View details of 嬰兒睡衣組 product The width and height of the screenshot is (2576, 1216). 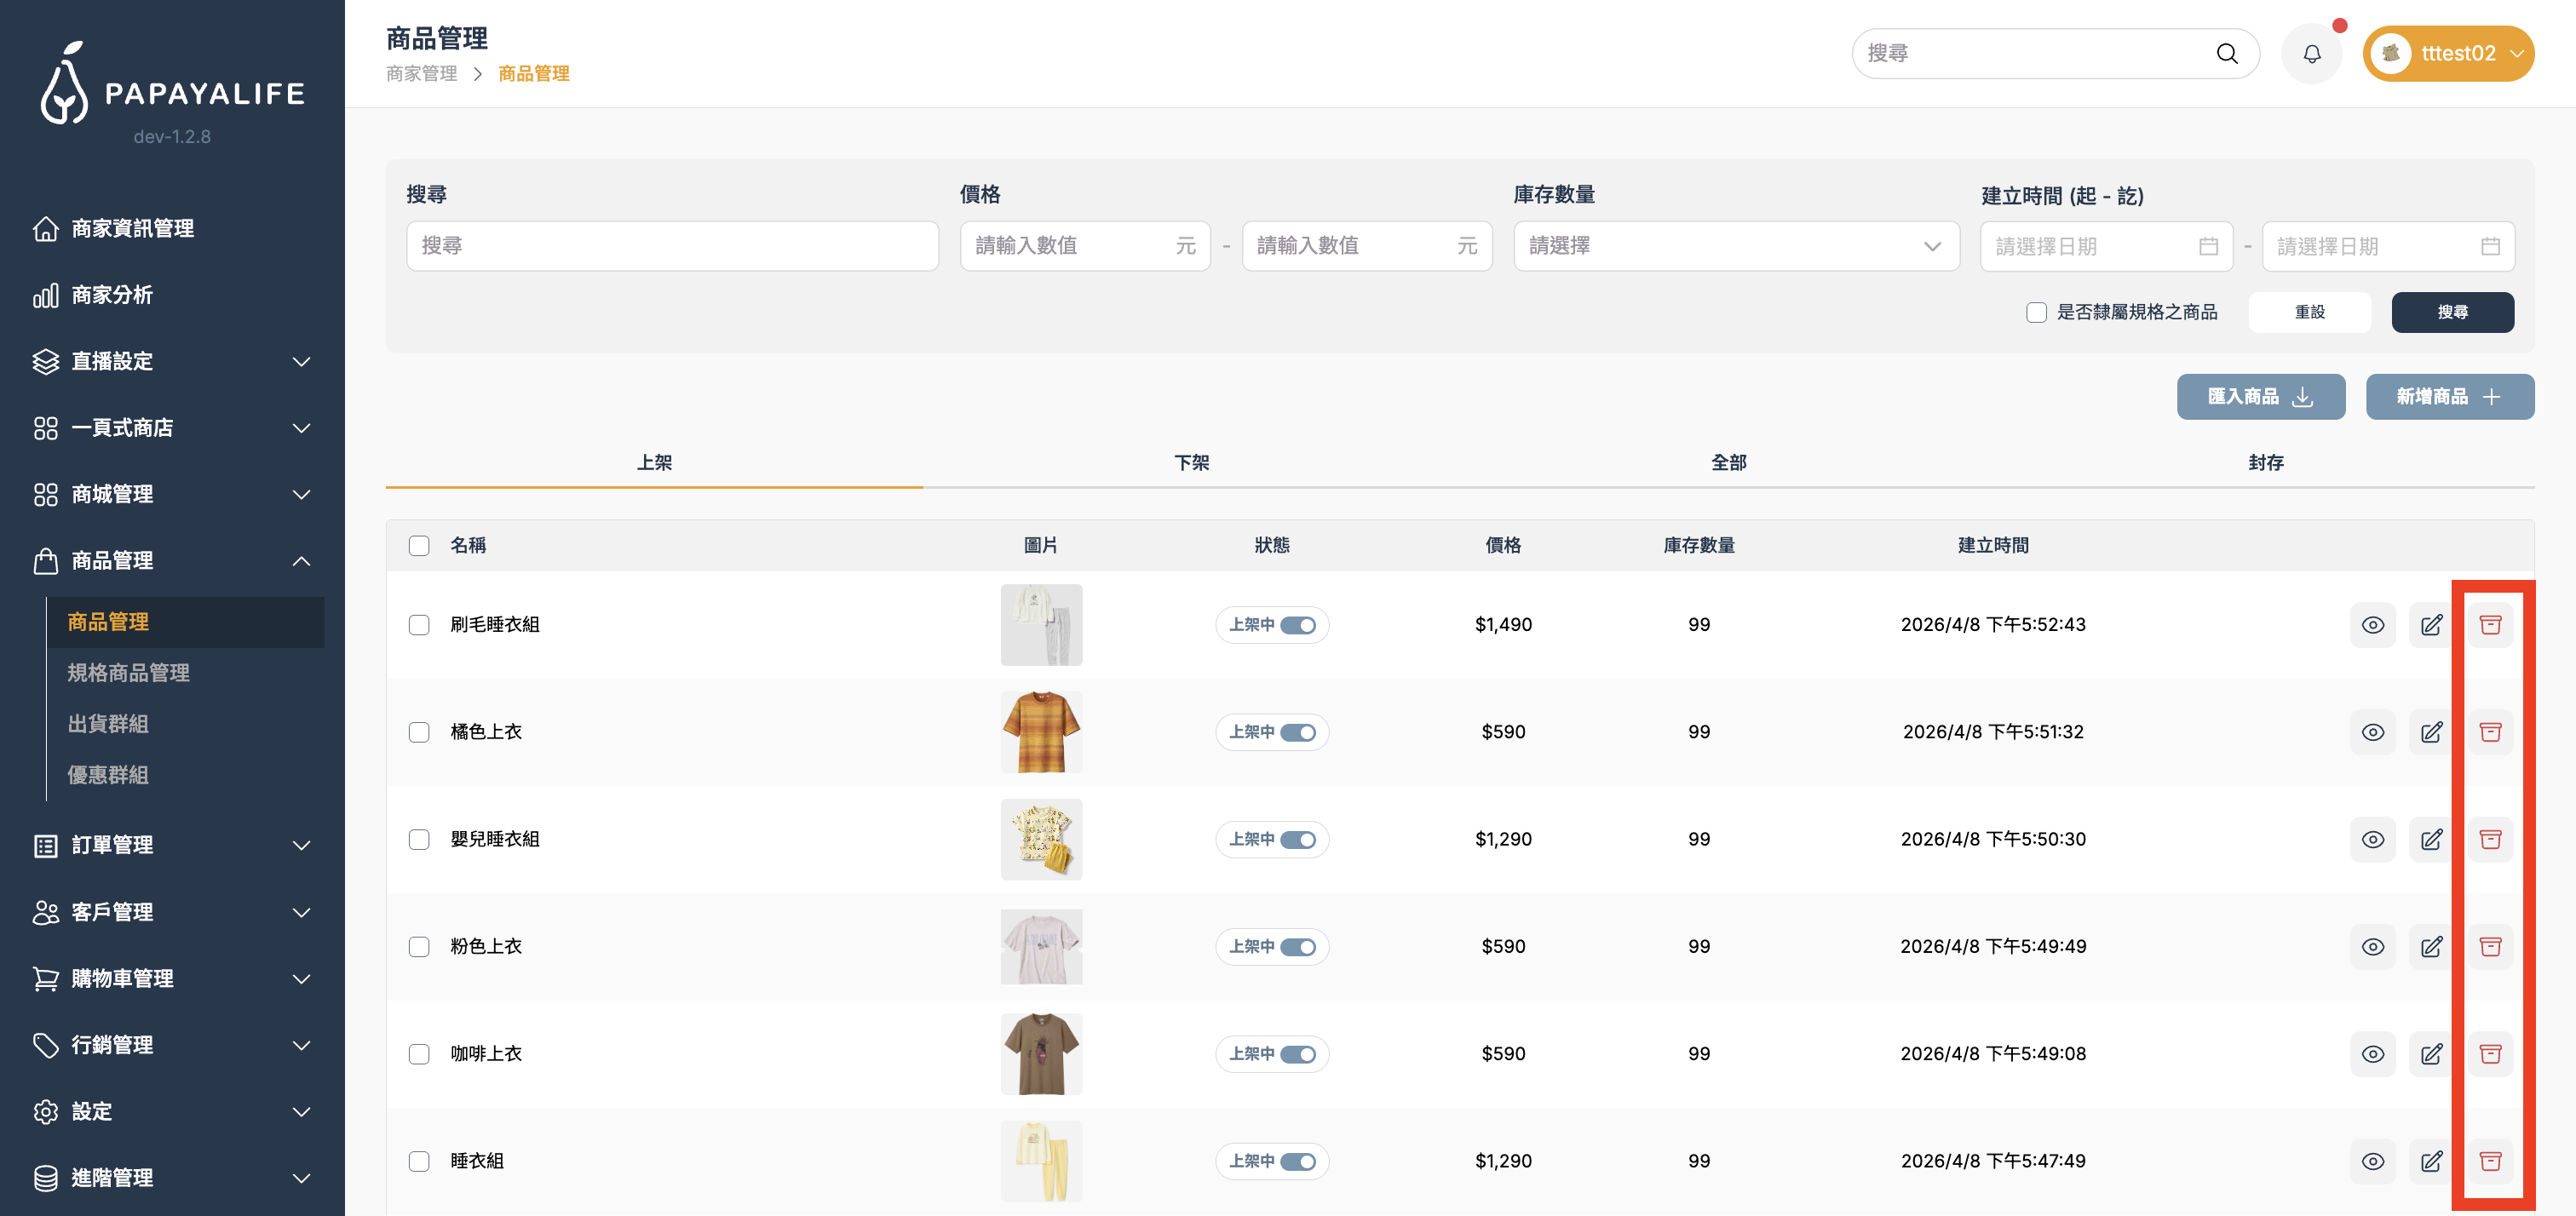coord(2372,839)
